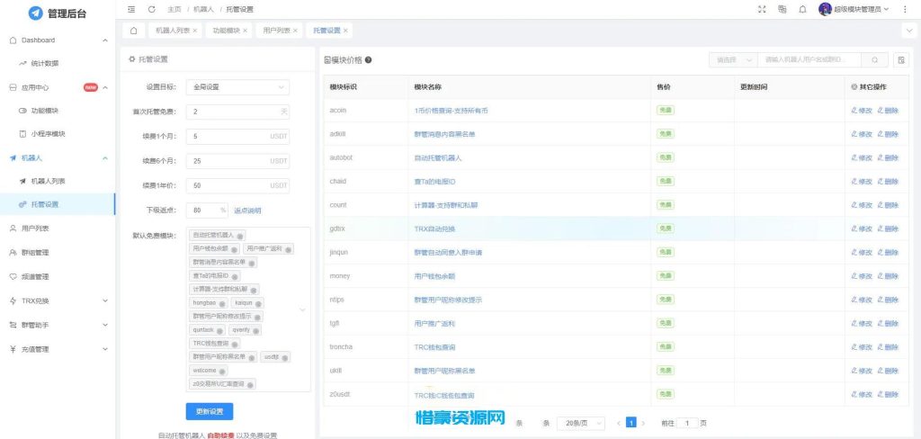Go to pagination page 1
The width and height of the screenshot is (921, 439).
630,423
